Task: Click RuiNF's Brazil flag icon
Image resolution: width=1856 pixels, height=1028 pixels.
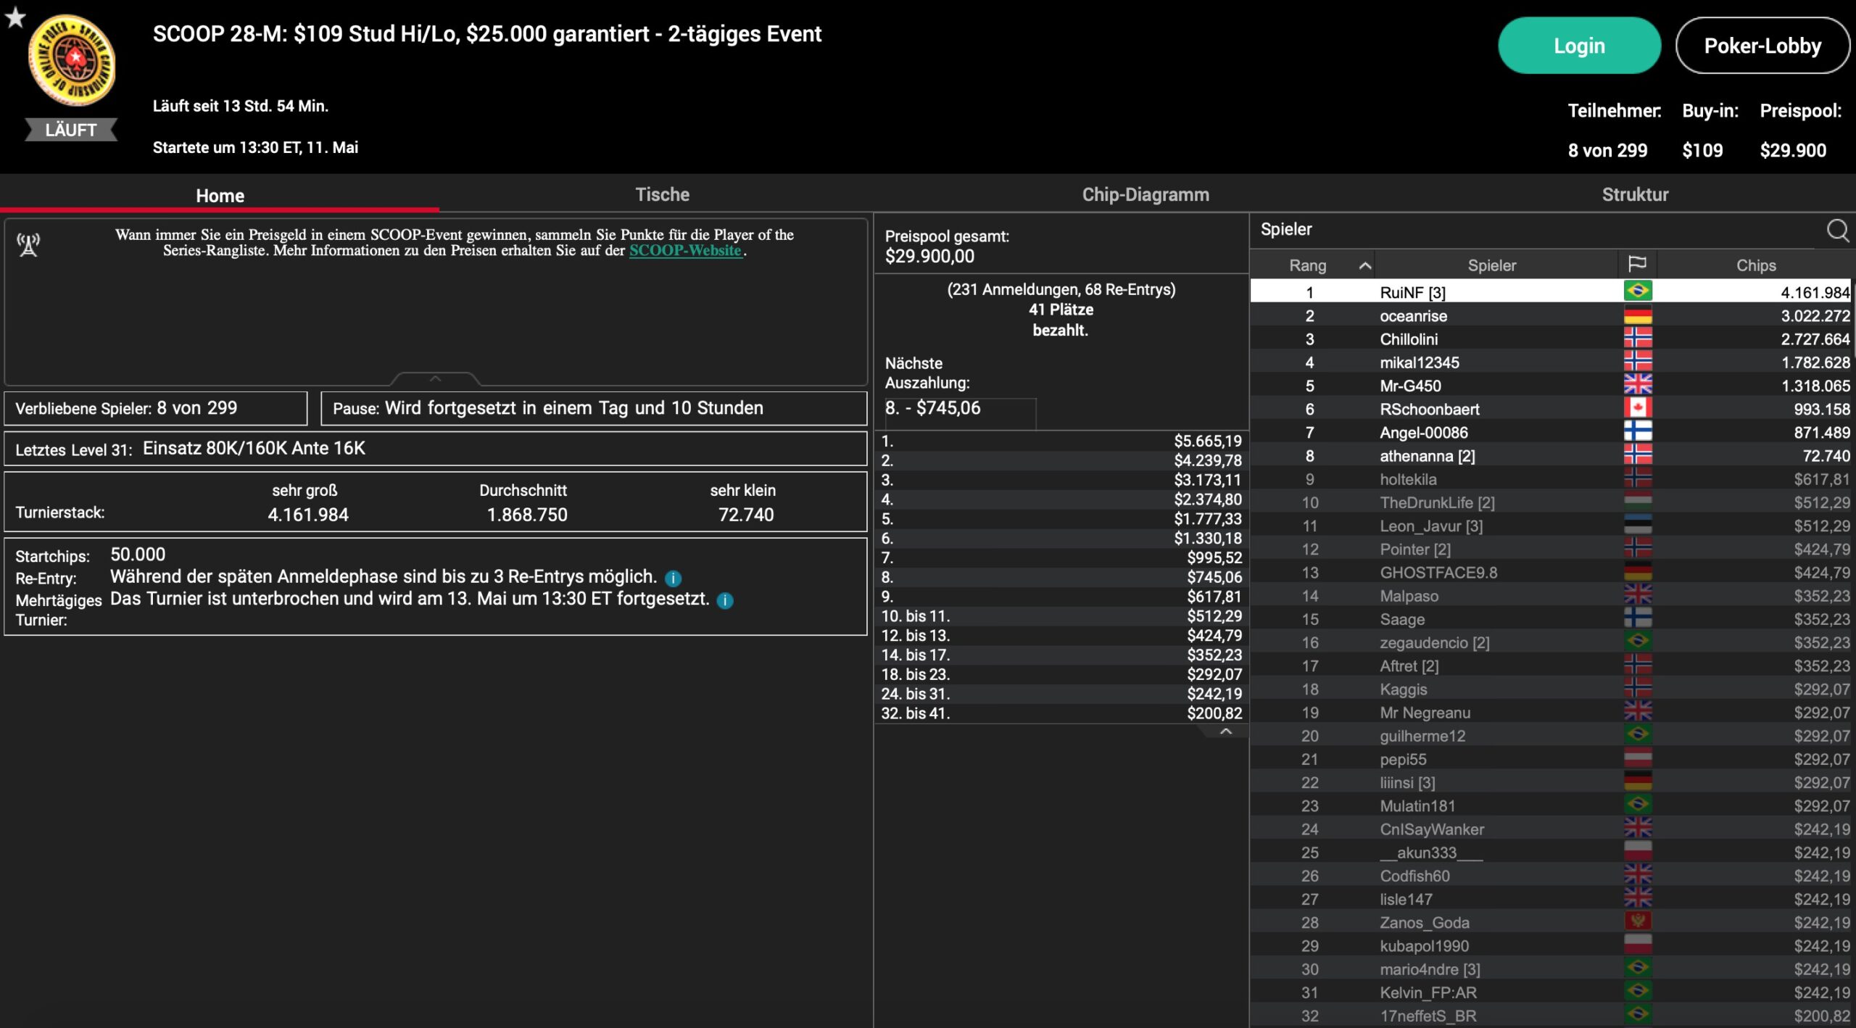Action: tap(1637, 291)
